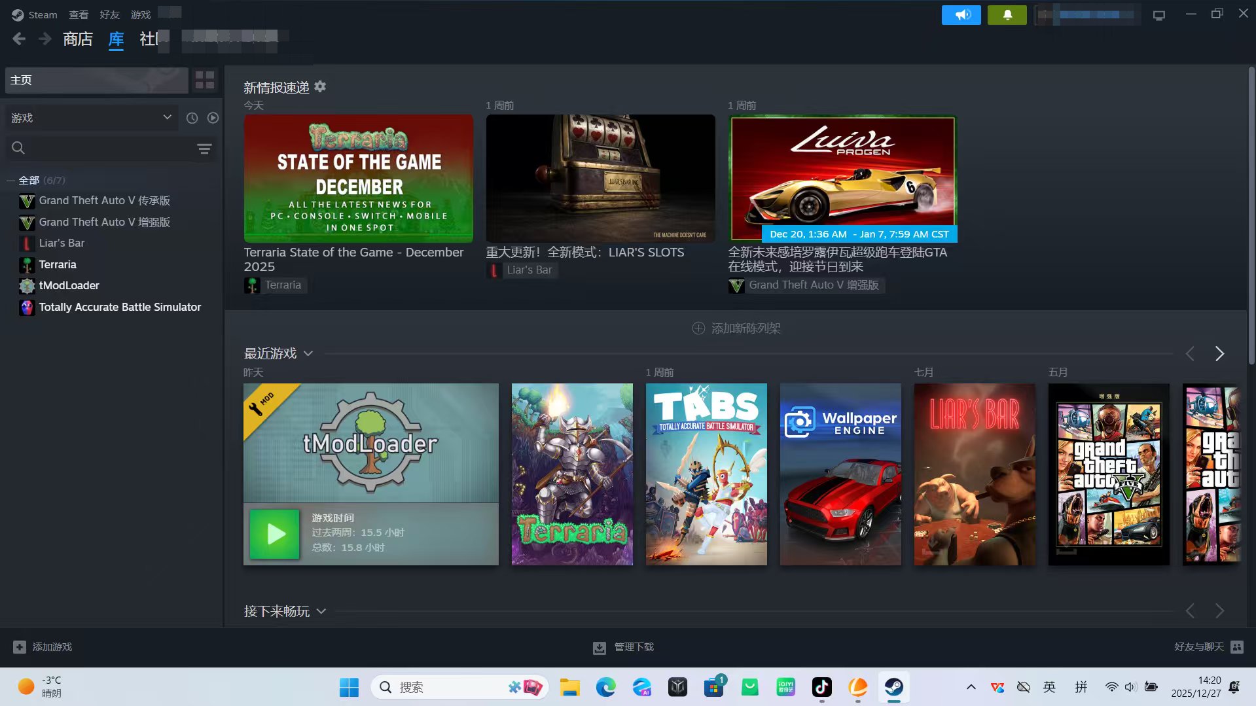Open Grand Theft Auto V 增强版 cover
Image resolution: width=1256 pixels, height=706 pixels.
(x=1109, y=474)
